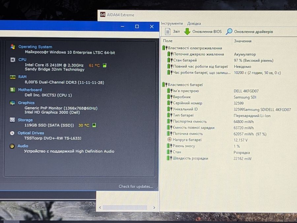The height and width of the screenshot is (223, 297).
Task: Click the Звіт report page icon
Action: tap(168, 31)
